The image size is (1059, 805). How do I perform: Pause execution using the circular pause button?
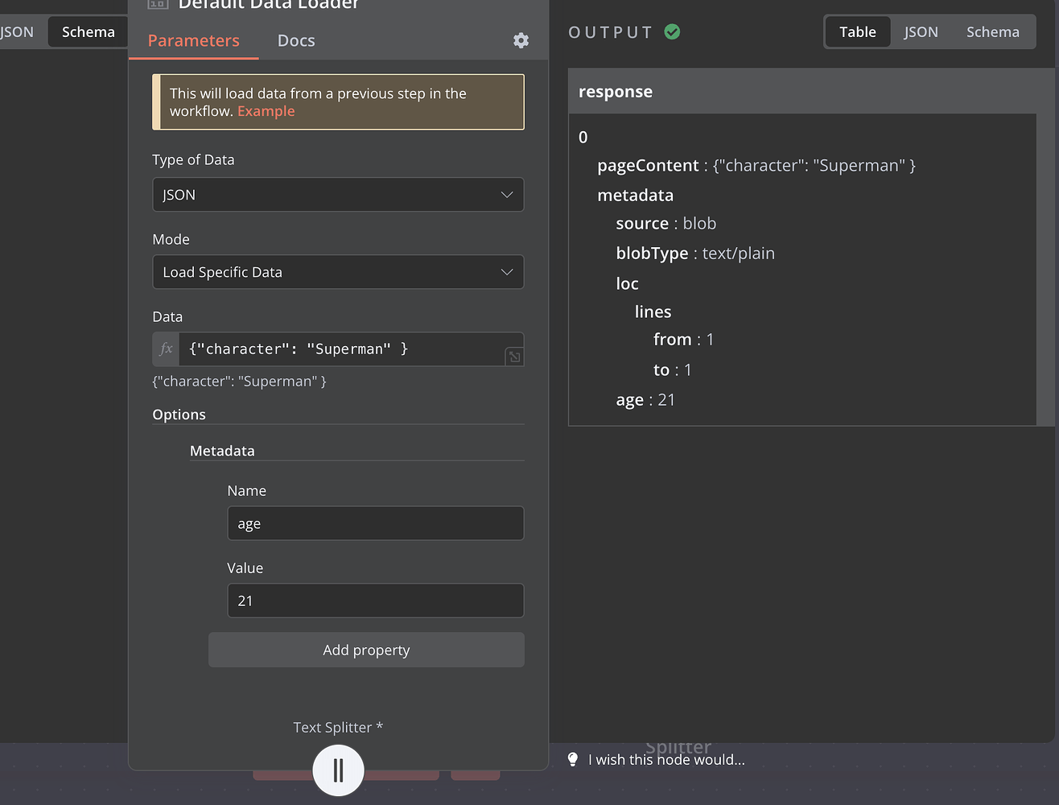click(338, 770)
